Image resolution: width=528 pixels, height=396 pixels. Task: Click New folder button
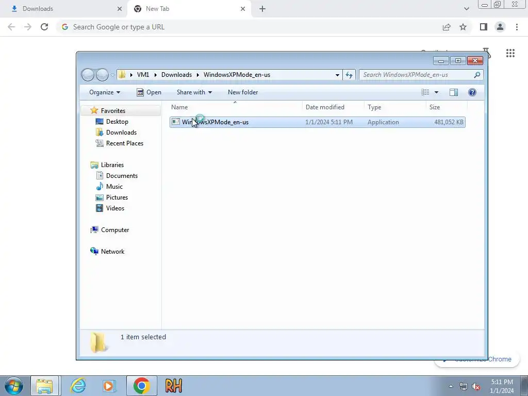(x=243, y=92)
